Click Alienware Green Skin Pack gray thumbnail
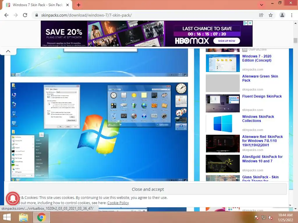298x223 pixels. (x=223, y=83)
